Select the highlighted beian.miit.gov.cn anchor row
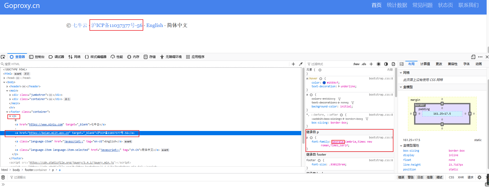The image size is (489, 190). click(x=151, y=133)
